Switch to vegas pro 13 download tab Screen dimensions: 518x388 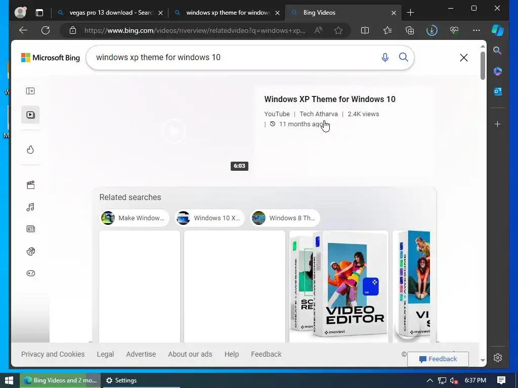pos(111,13)
